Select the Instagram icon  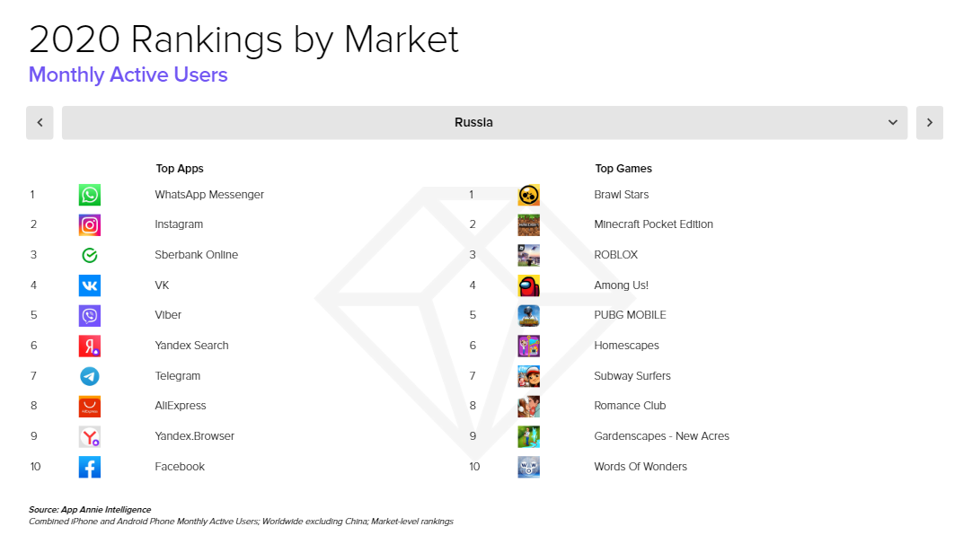pyautogui.click(x=89, y=224)
